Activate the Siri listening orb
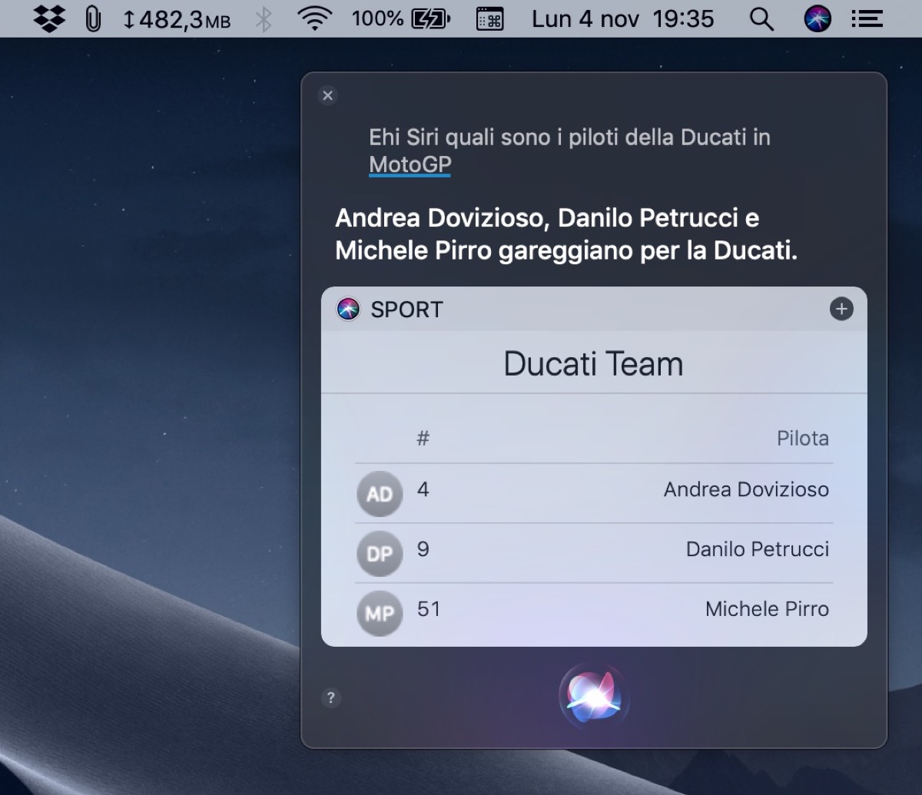Screen dimensions: 922x795 (594, 697)
